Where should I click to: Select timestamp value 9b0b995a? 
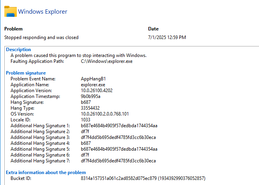[91, 96]
